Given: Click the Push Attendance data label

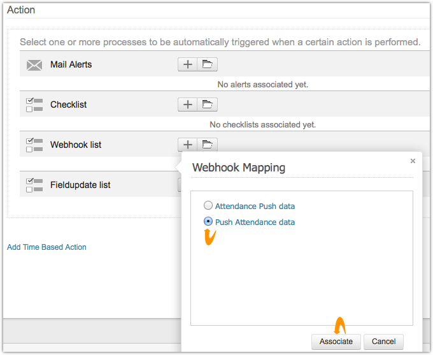Looking at the screenshot, I should 255,222.
